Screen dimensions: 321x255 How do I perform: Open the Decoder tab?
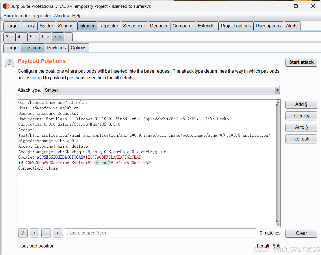[x=159, y=26]
